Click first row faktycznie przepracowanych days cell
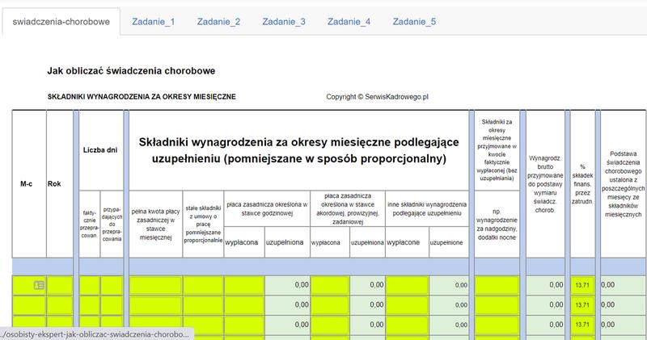The width and height of the screenshot is (647, 340). point(90,285)
